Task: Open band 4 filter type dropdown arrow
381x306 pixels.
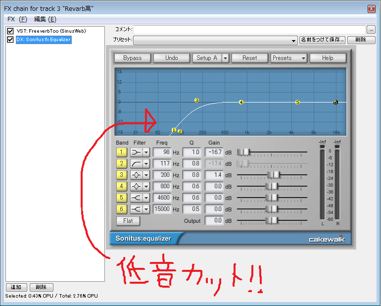Action: (x=146, y=187)
